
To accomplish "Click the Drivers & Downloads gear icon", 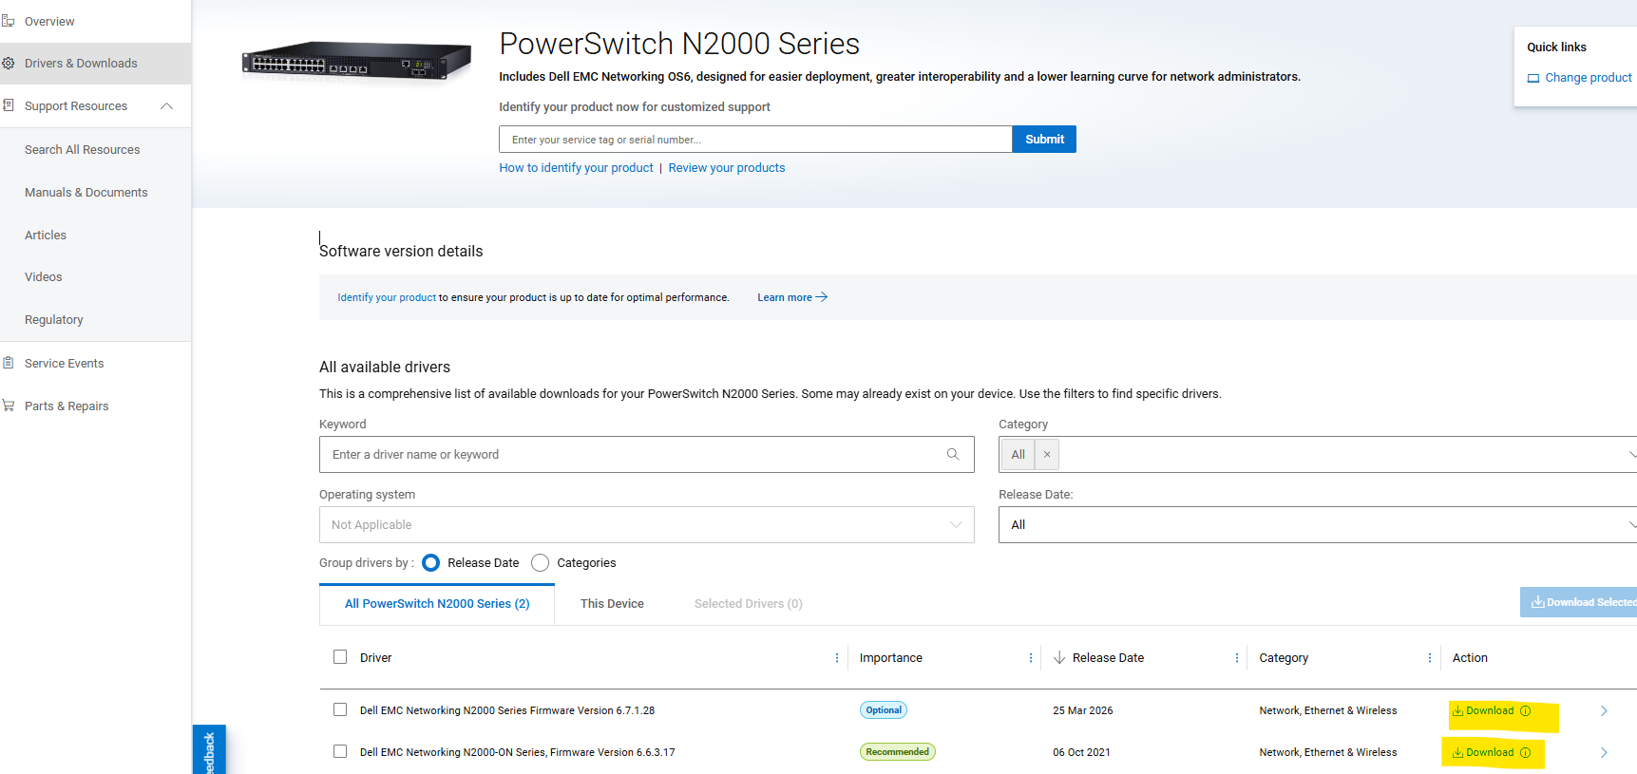I will [8, 64].
